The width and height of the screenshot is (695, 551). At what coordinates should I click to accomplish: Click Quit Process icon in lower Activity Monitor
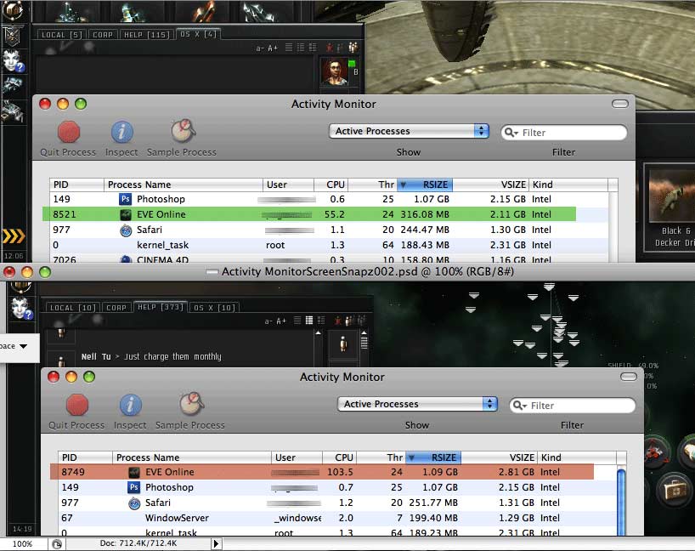coord(77,405)
